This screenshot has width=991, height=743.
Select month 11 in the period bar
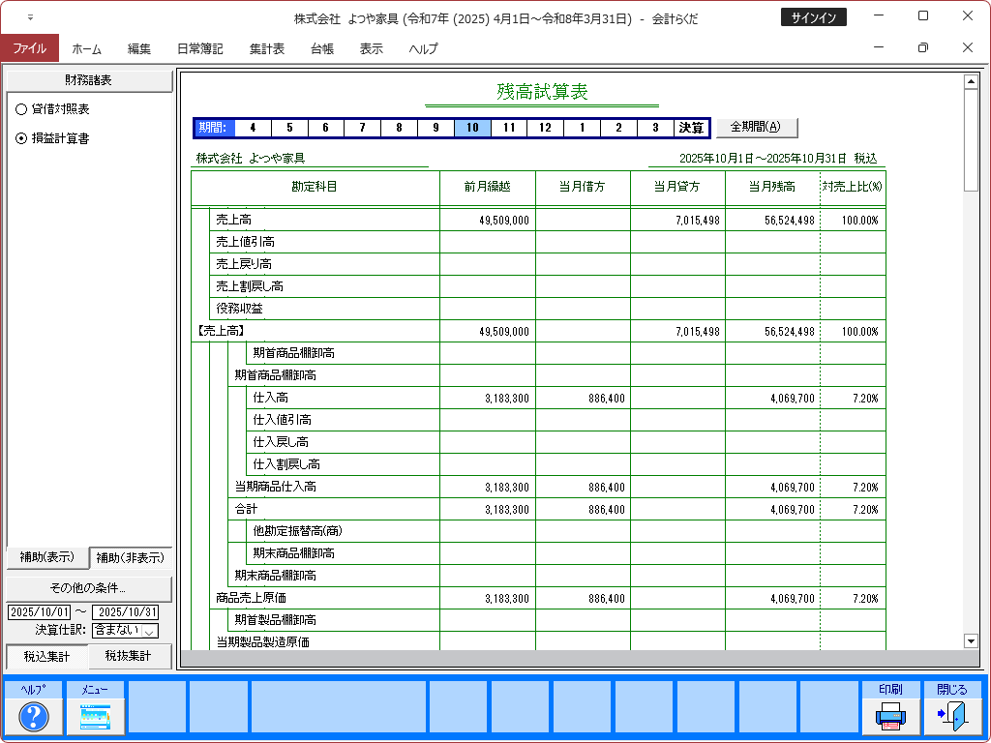pyautogui.click(x=509, y=128)
